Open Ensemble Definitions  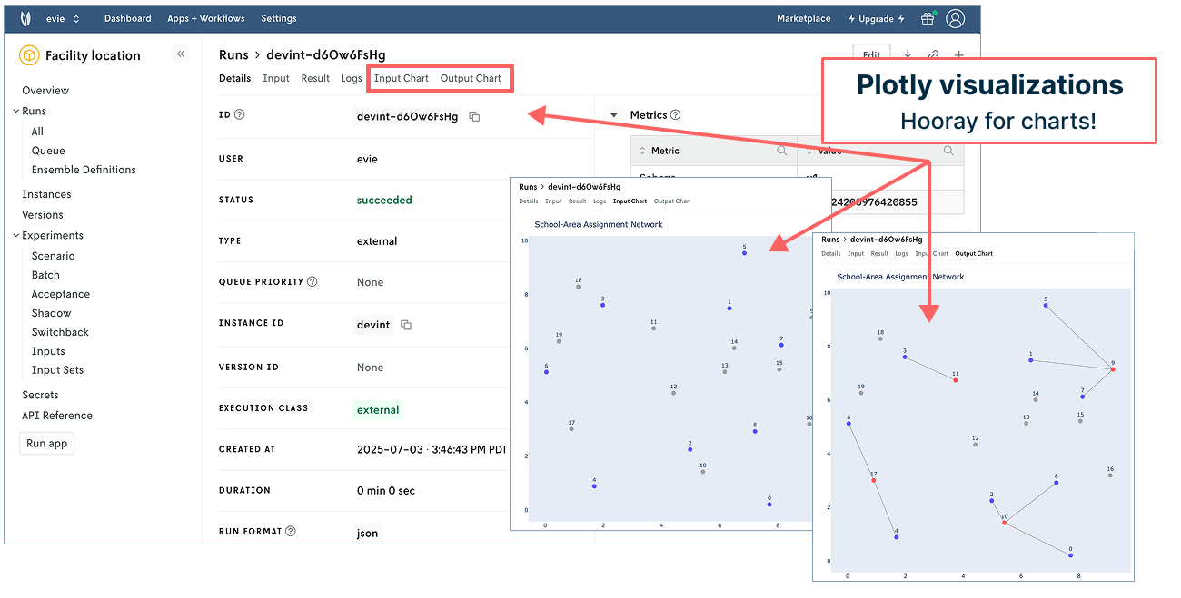pyautogui.click(x=84, y=170)
